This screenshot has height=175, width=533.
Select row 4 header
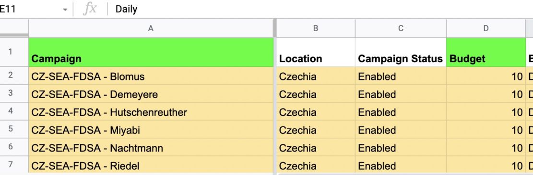click(x=11, y=111)
